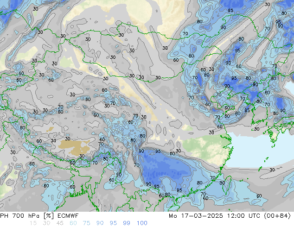Click the legend value 100
This screenshot has width=294, height=227.
[x=142, y=223]
